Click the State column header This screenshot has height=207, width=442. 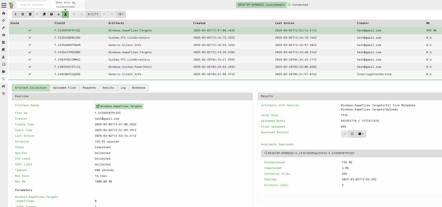coord(15,23)
